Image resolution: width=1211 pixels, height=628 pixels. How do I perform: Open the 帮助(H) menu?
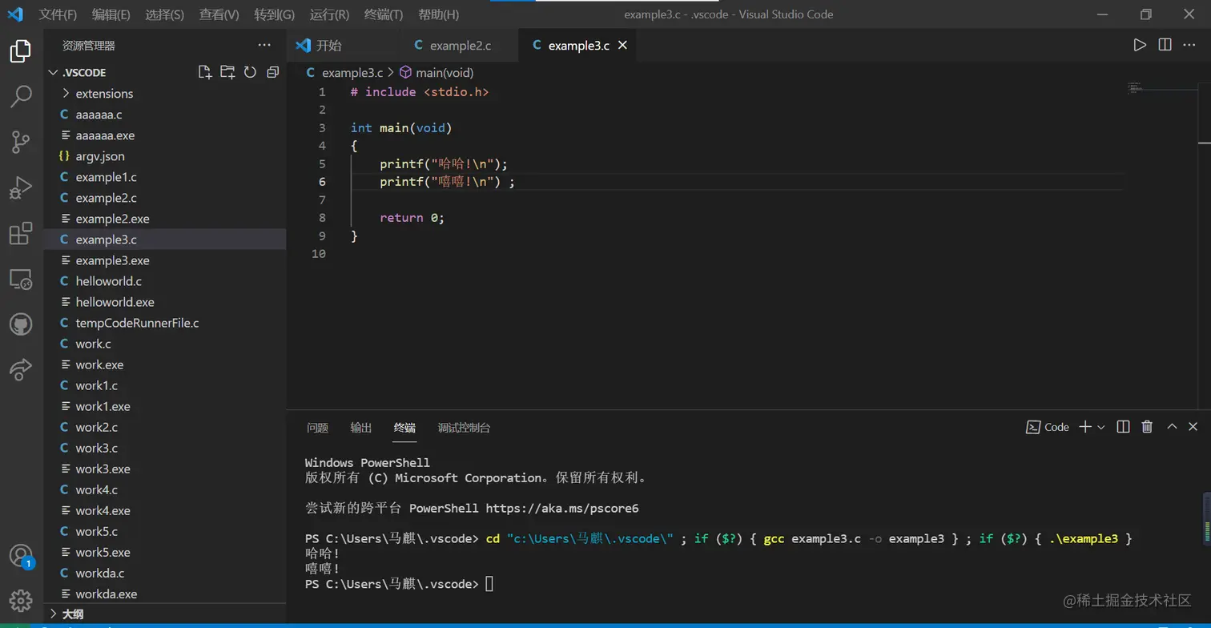[x=438, y=14]
